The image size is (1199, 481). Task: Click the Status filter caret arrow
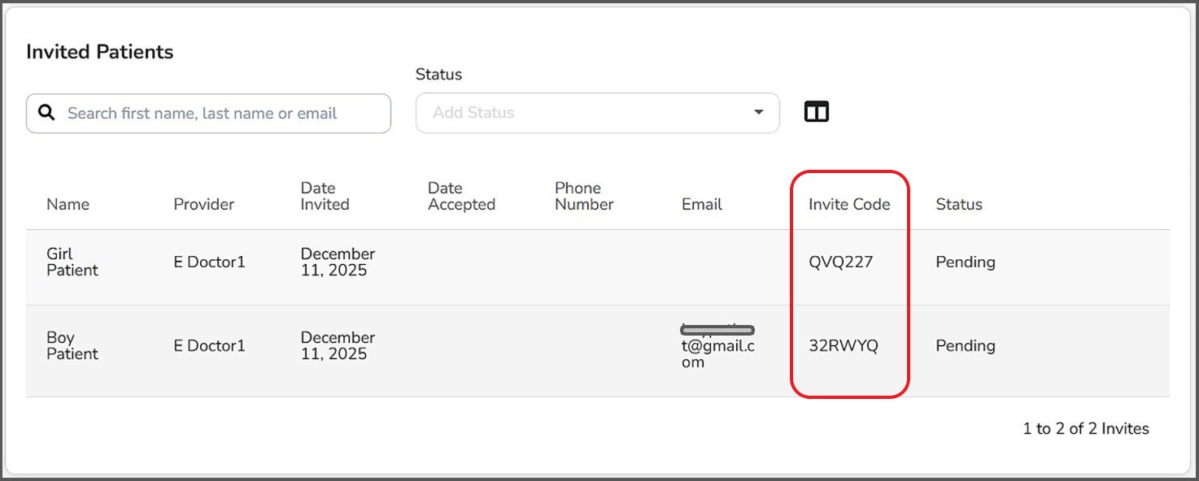(x=758, y=112)
